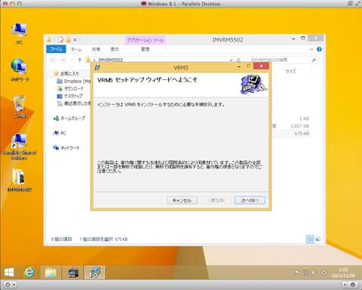The height and width of the screenshot is (290, 362).
Task: Click the Back (戻る) button in the wizard
Action: point(216,200)
